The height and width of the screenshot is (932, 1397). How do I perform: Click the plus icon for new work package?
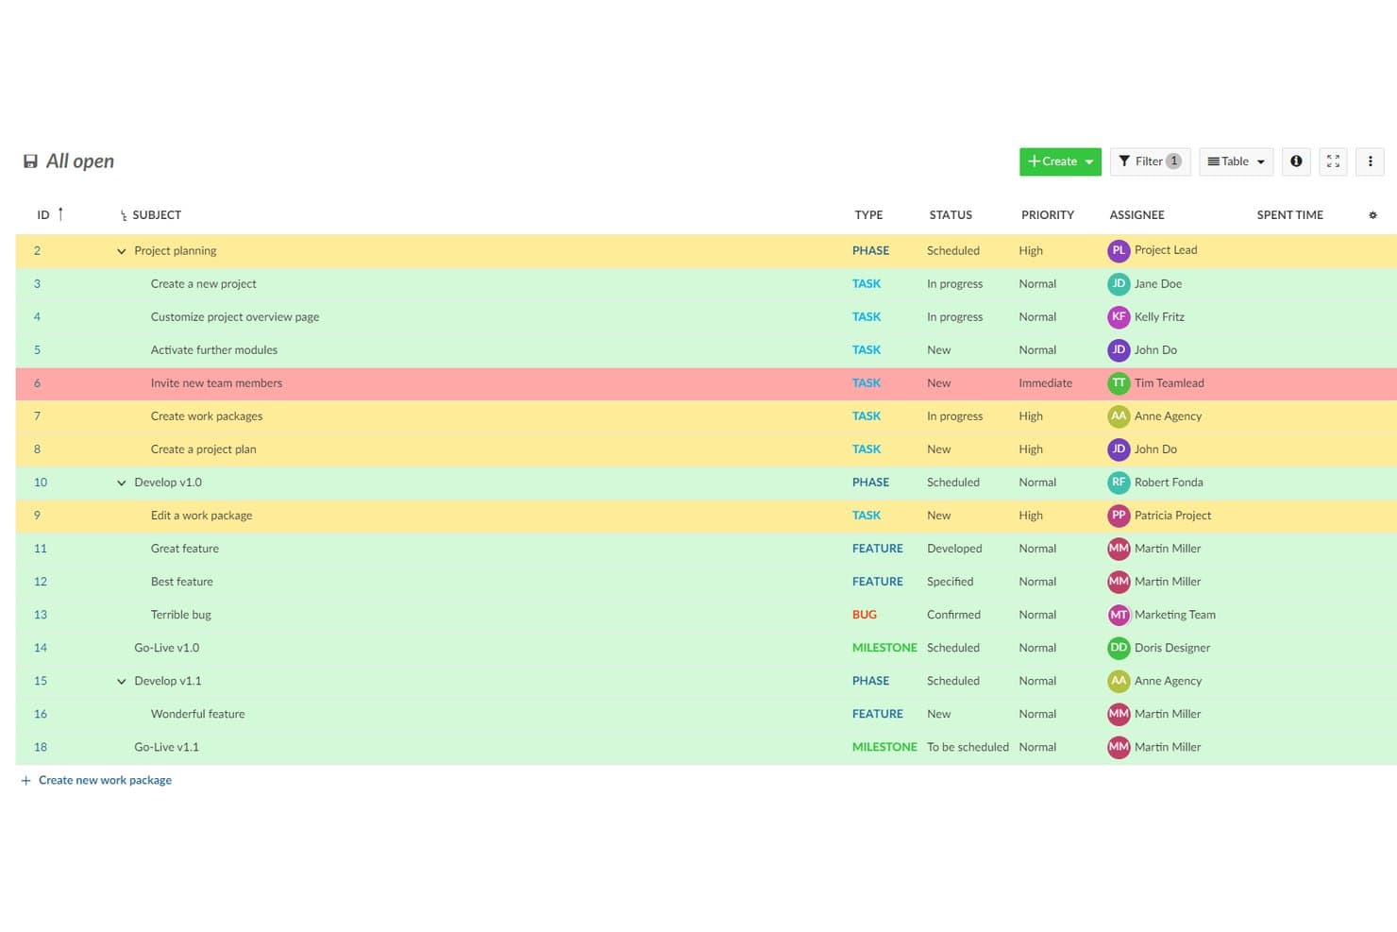tap(25, 781)
